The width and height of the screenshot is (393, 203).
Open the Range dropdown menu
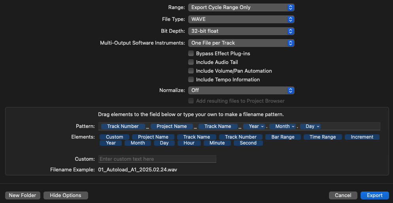241,7
